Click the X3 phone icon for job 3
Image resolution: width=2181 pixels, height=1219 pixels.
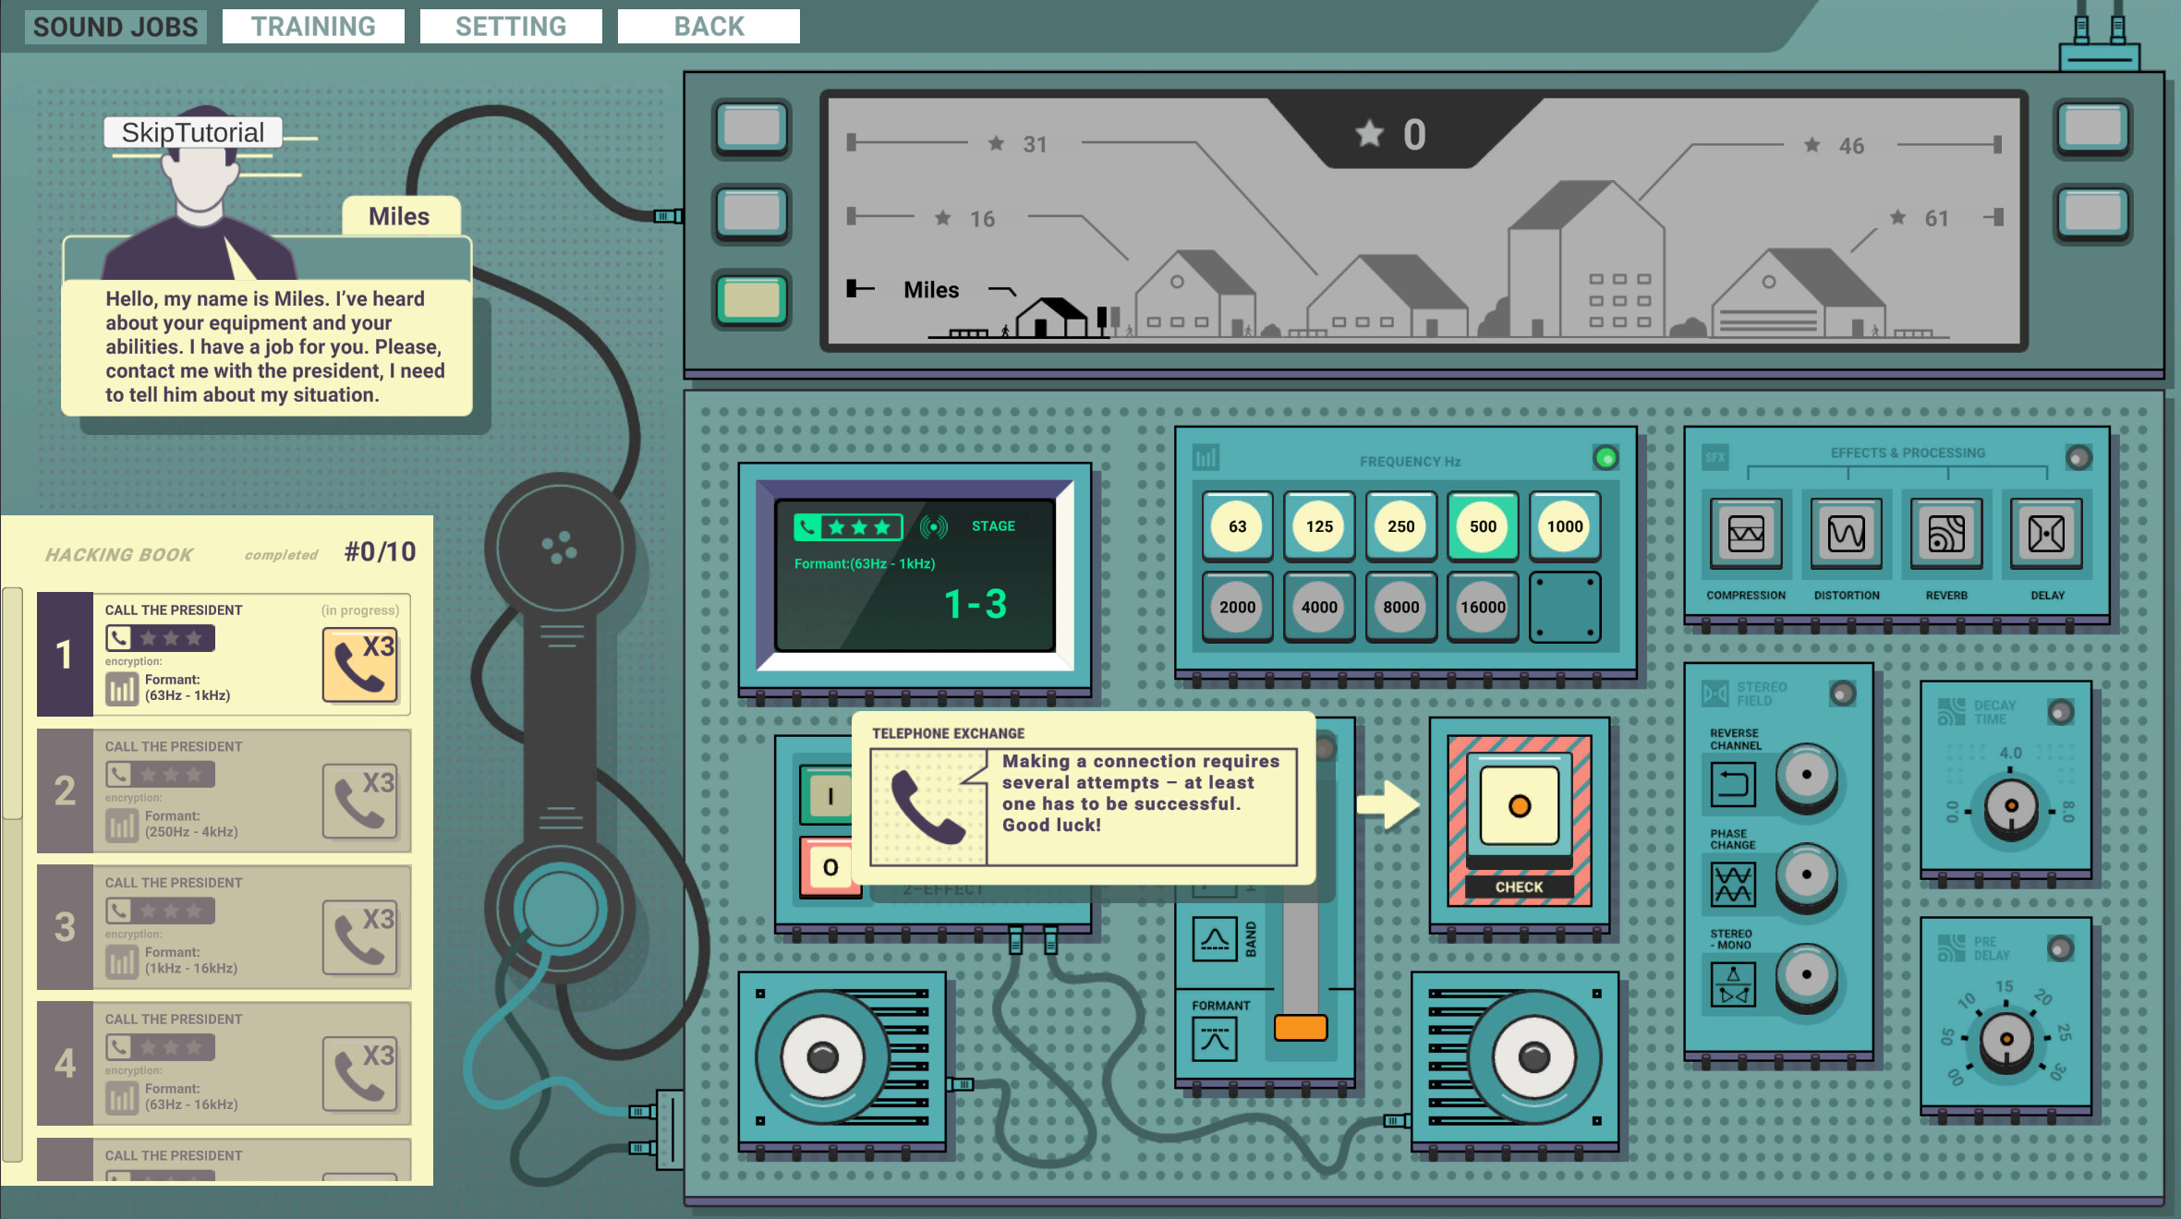tap(360, 937)
